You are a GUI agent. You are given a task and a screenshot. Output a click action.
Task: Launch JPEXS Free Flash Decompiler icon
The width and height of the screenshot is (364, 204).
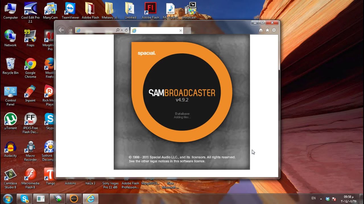(x=30, y=123)
